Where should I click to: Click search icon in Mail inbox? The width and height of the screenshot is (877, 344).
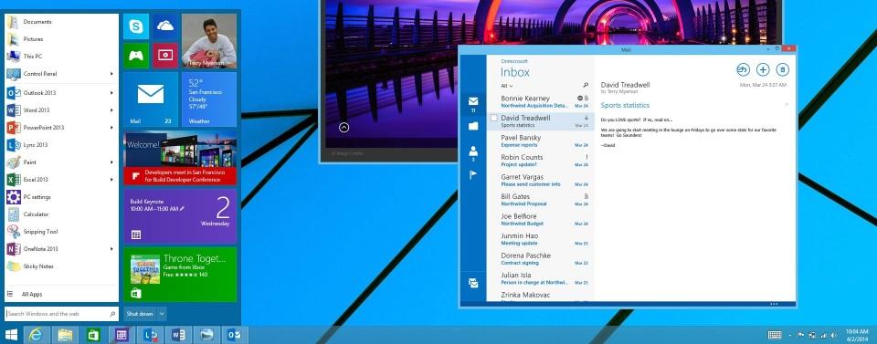coord(586,86)
